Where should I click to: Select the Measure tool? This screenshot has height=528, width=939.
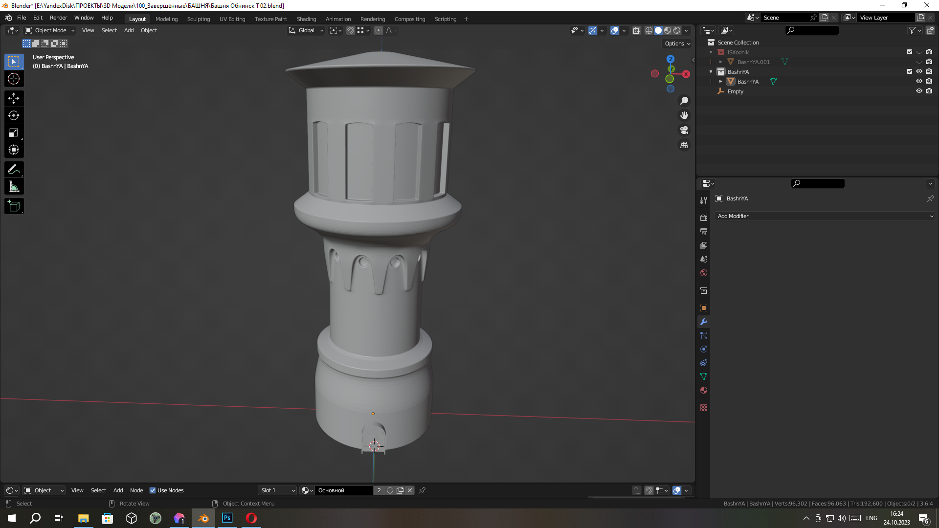click(14, 187)
